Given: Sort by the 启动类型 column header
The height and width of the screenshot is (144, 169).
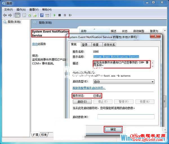Looking at the screenshot, I should coord(140,31).
